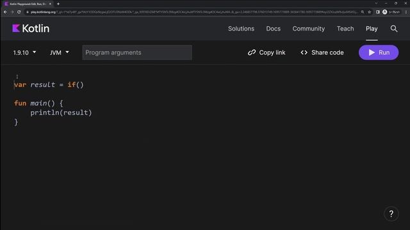This screenshot has width=410, height=230.
Task: Open the Solutions menu
Action: click(241, 29)
